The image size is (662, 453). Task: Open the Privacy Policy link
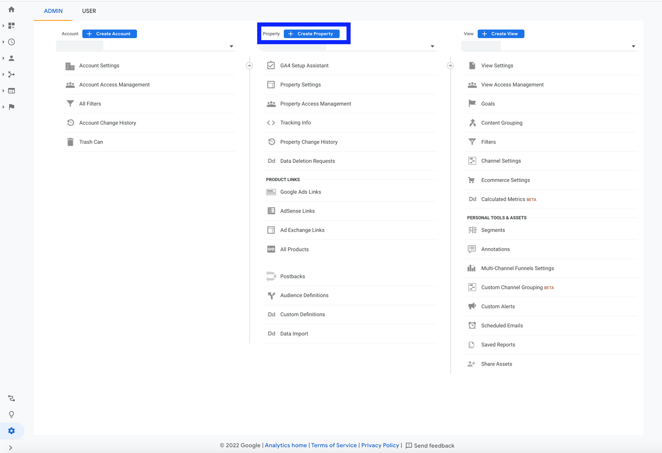(x=380, y=445)
